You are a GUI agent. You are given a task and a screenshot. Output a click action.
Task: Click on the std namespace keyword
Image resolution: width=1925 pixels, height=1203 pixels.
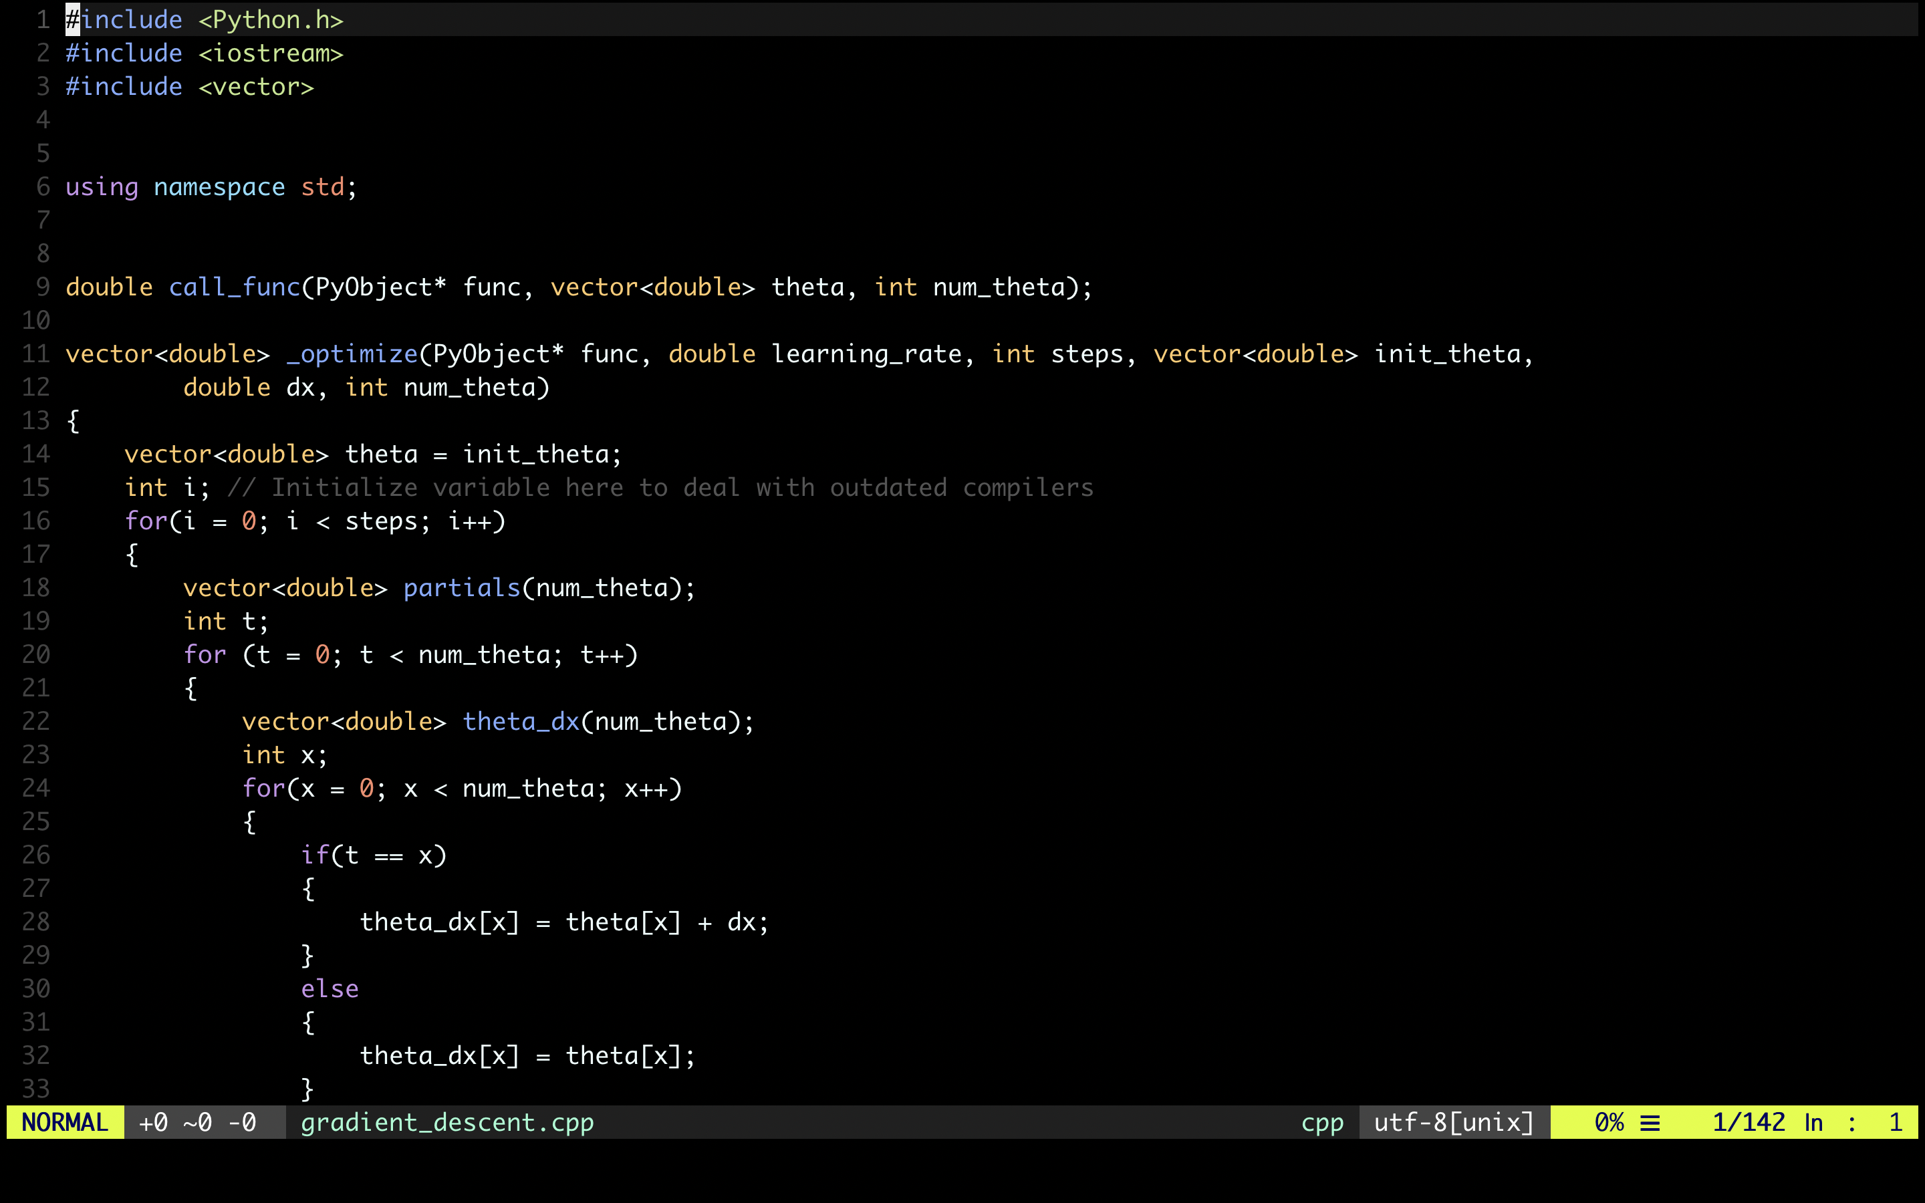tap(322, 187)
